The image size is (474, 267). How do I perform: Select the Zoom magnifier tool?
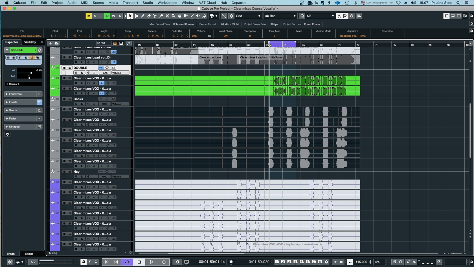tap(174, 16)
